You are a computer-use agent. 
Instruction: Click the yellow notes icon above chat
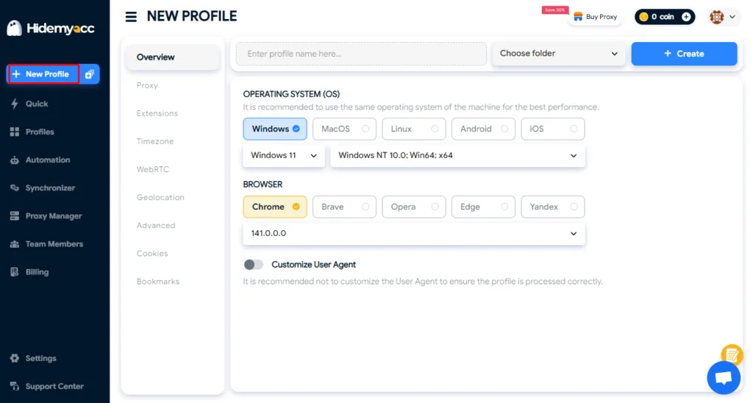tap(732, 354)
